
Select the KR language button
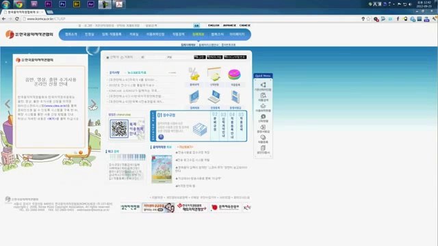click(x=196, y=25)
